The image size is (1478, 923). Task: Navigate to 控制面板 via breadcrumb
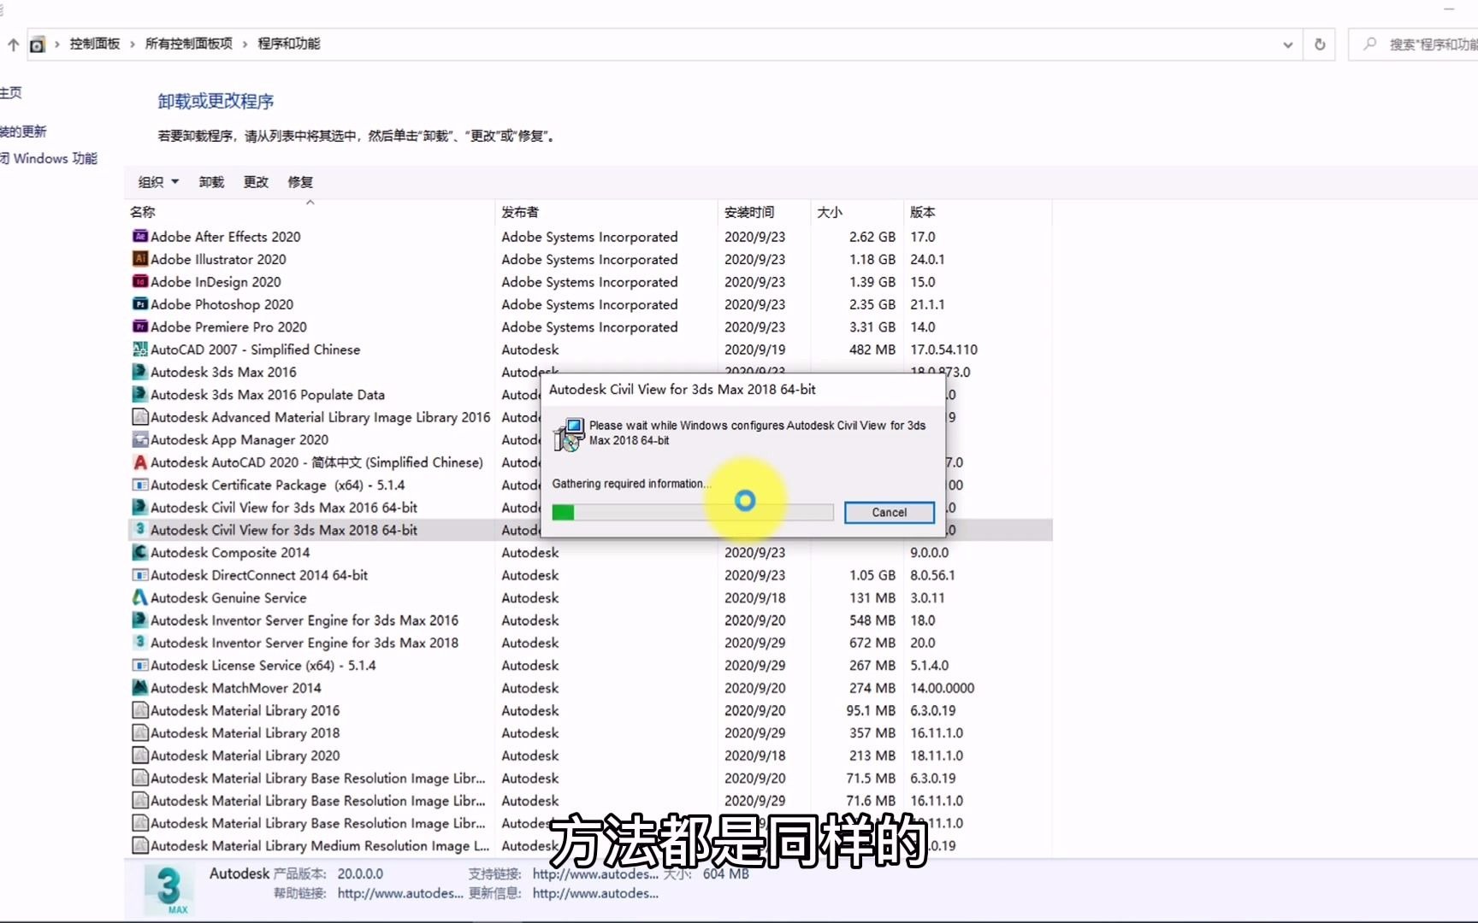(x=95, y=44)
